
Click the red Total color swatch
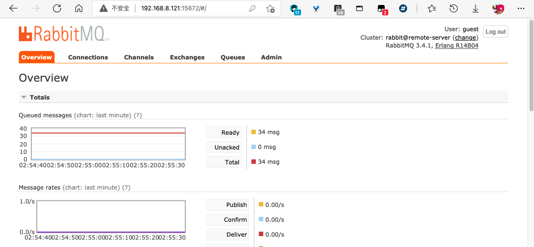(253, 161)
